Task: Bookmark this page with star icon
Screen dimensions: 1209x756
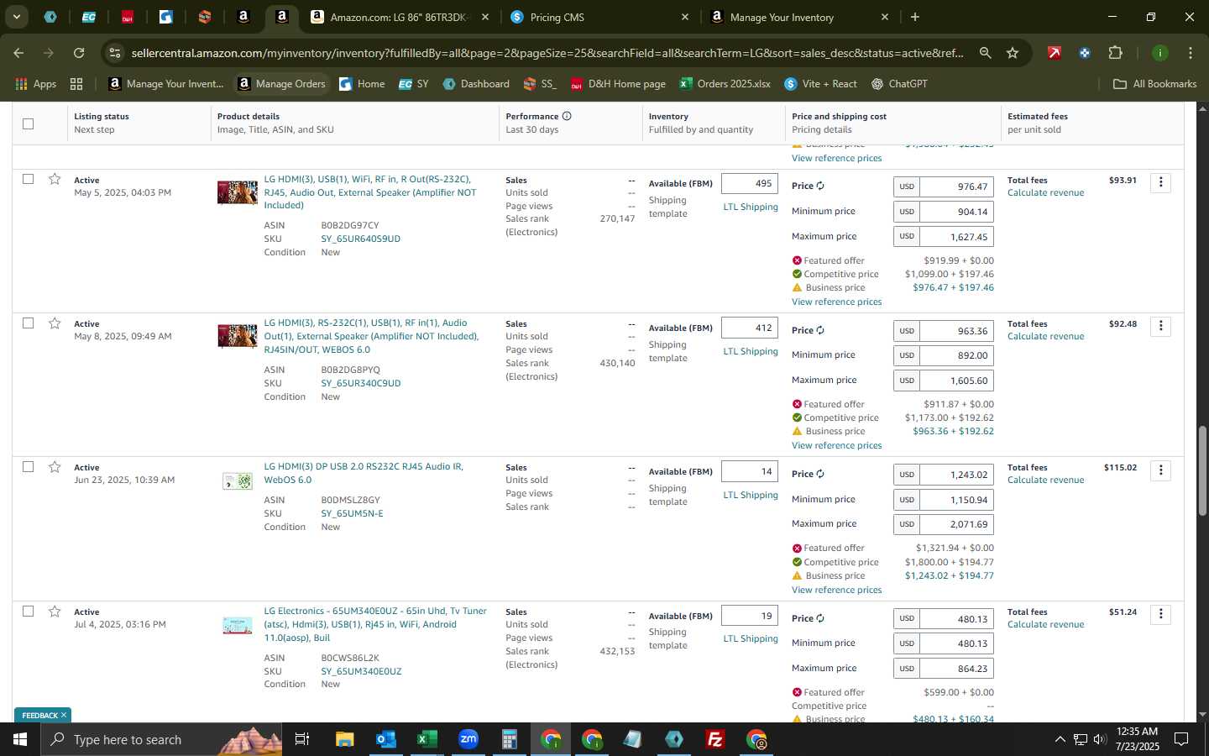Action: 1013,53
